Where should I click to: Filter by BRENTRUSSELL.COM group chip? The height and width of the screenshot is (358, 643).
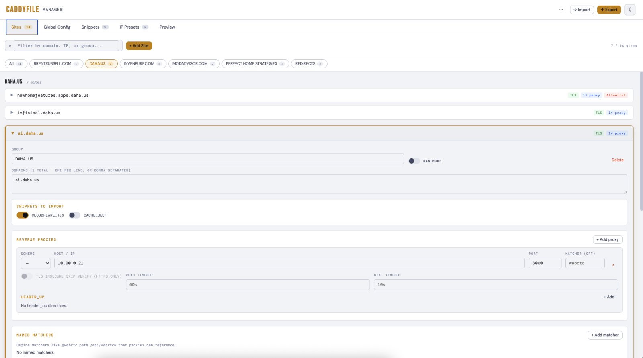click(x=56, y=64)
